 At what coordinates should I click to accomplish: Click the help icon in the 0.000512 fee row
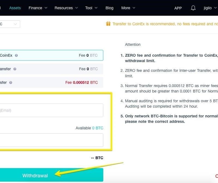pyautogui.click(x=11, y=83)
